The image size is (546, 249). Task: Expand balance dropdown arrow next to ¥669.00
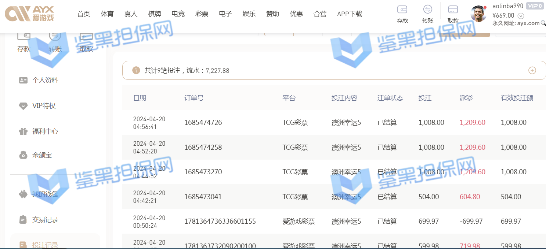[520, 16]
